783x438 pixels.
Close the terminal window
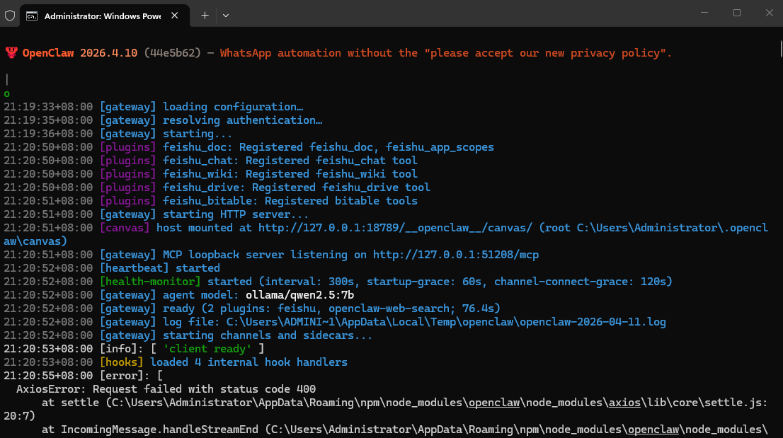(769, 13)
